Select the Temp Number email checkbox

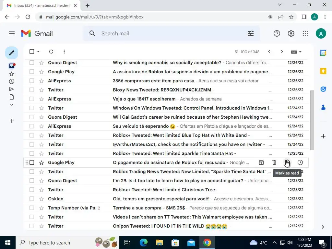pyautogui.click(x=32, y=208)
